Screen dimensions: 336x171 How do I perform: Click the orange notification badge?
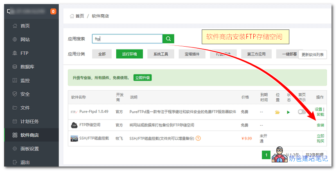53,11
